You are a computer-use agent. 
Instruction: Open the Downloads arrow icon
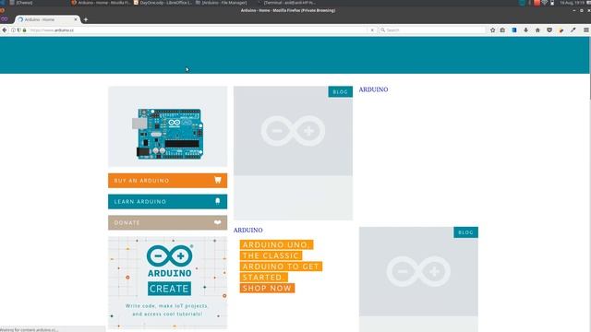coord(525,30)
